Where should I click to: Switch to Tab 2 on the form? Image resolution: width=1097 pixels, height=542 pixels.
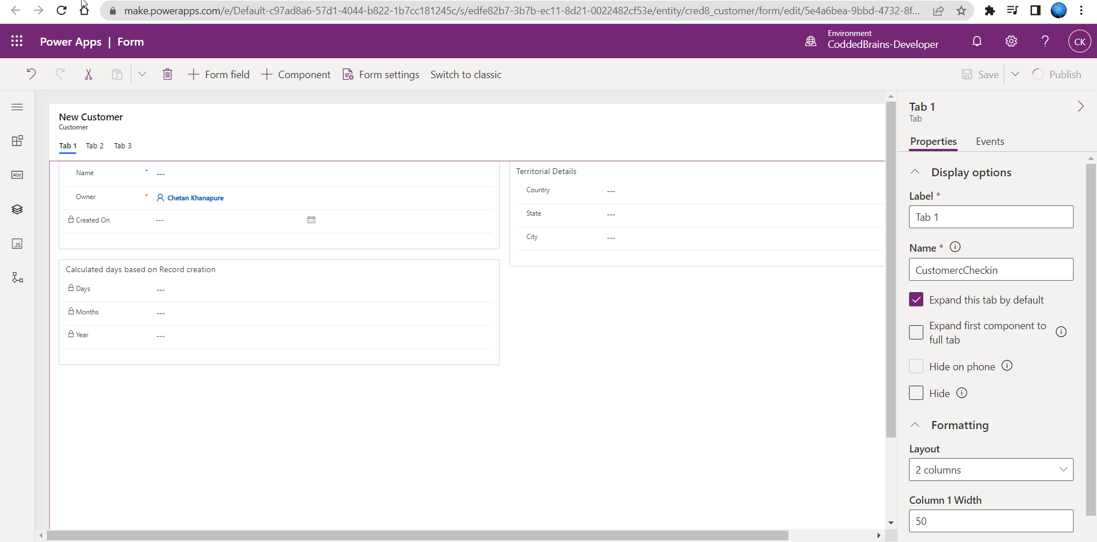(x=95, y=146)
